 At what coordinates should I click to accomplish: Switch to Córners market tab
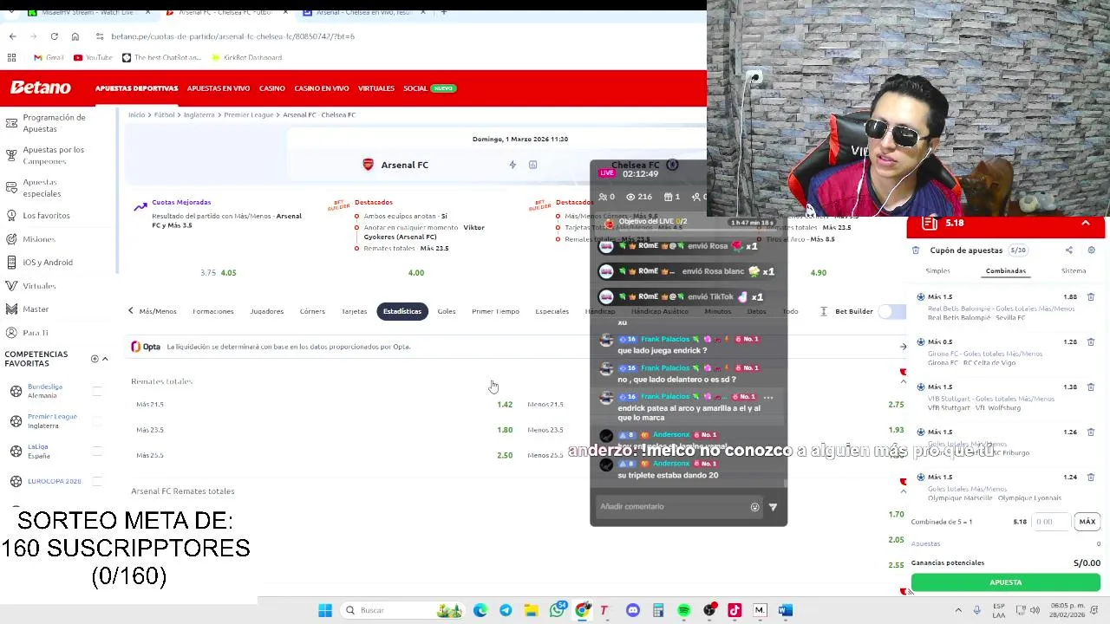(312, 311)
